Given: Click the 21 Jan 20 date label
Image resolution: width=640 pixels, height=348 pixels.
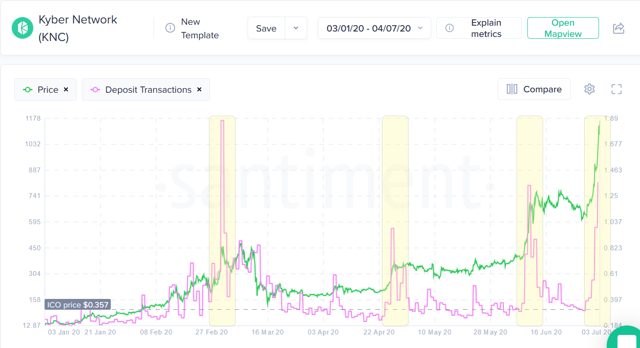Looking at the screenshot, I should tap(100, 333).
